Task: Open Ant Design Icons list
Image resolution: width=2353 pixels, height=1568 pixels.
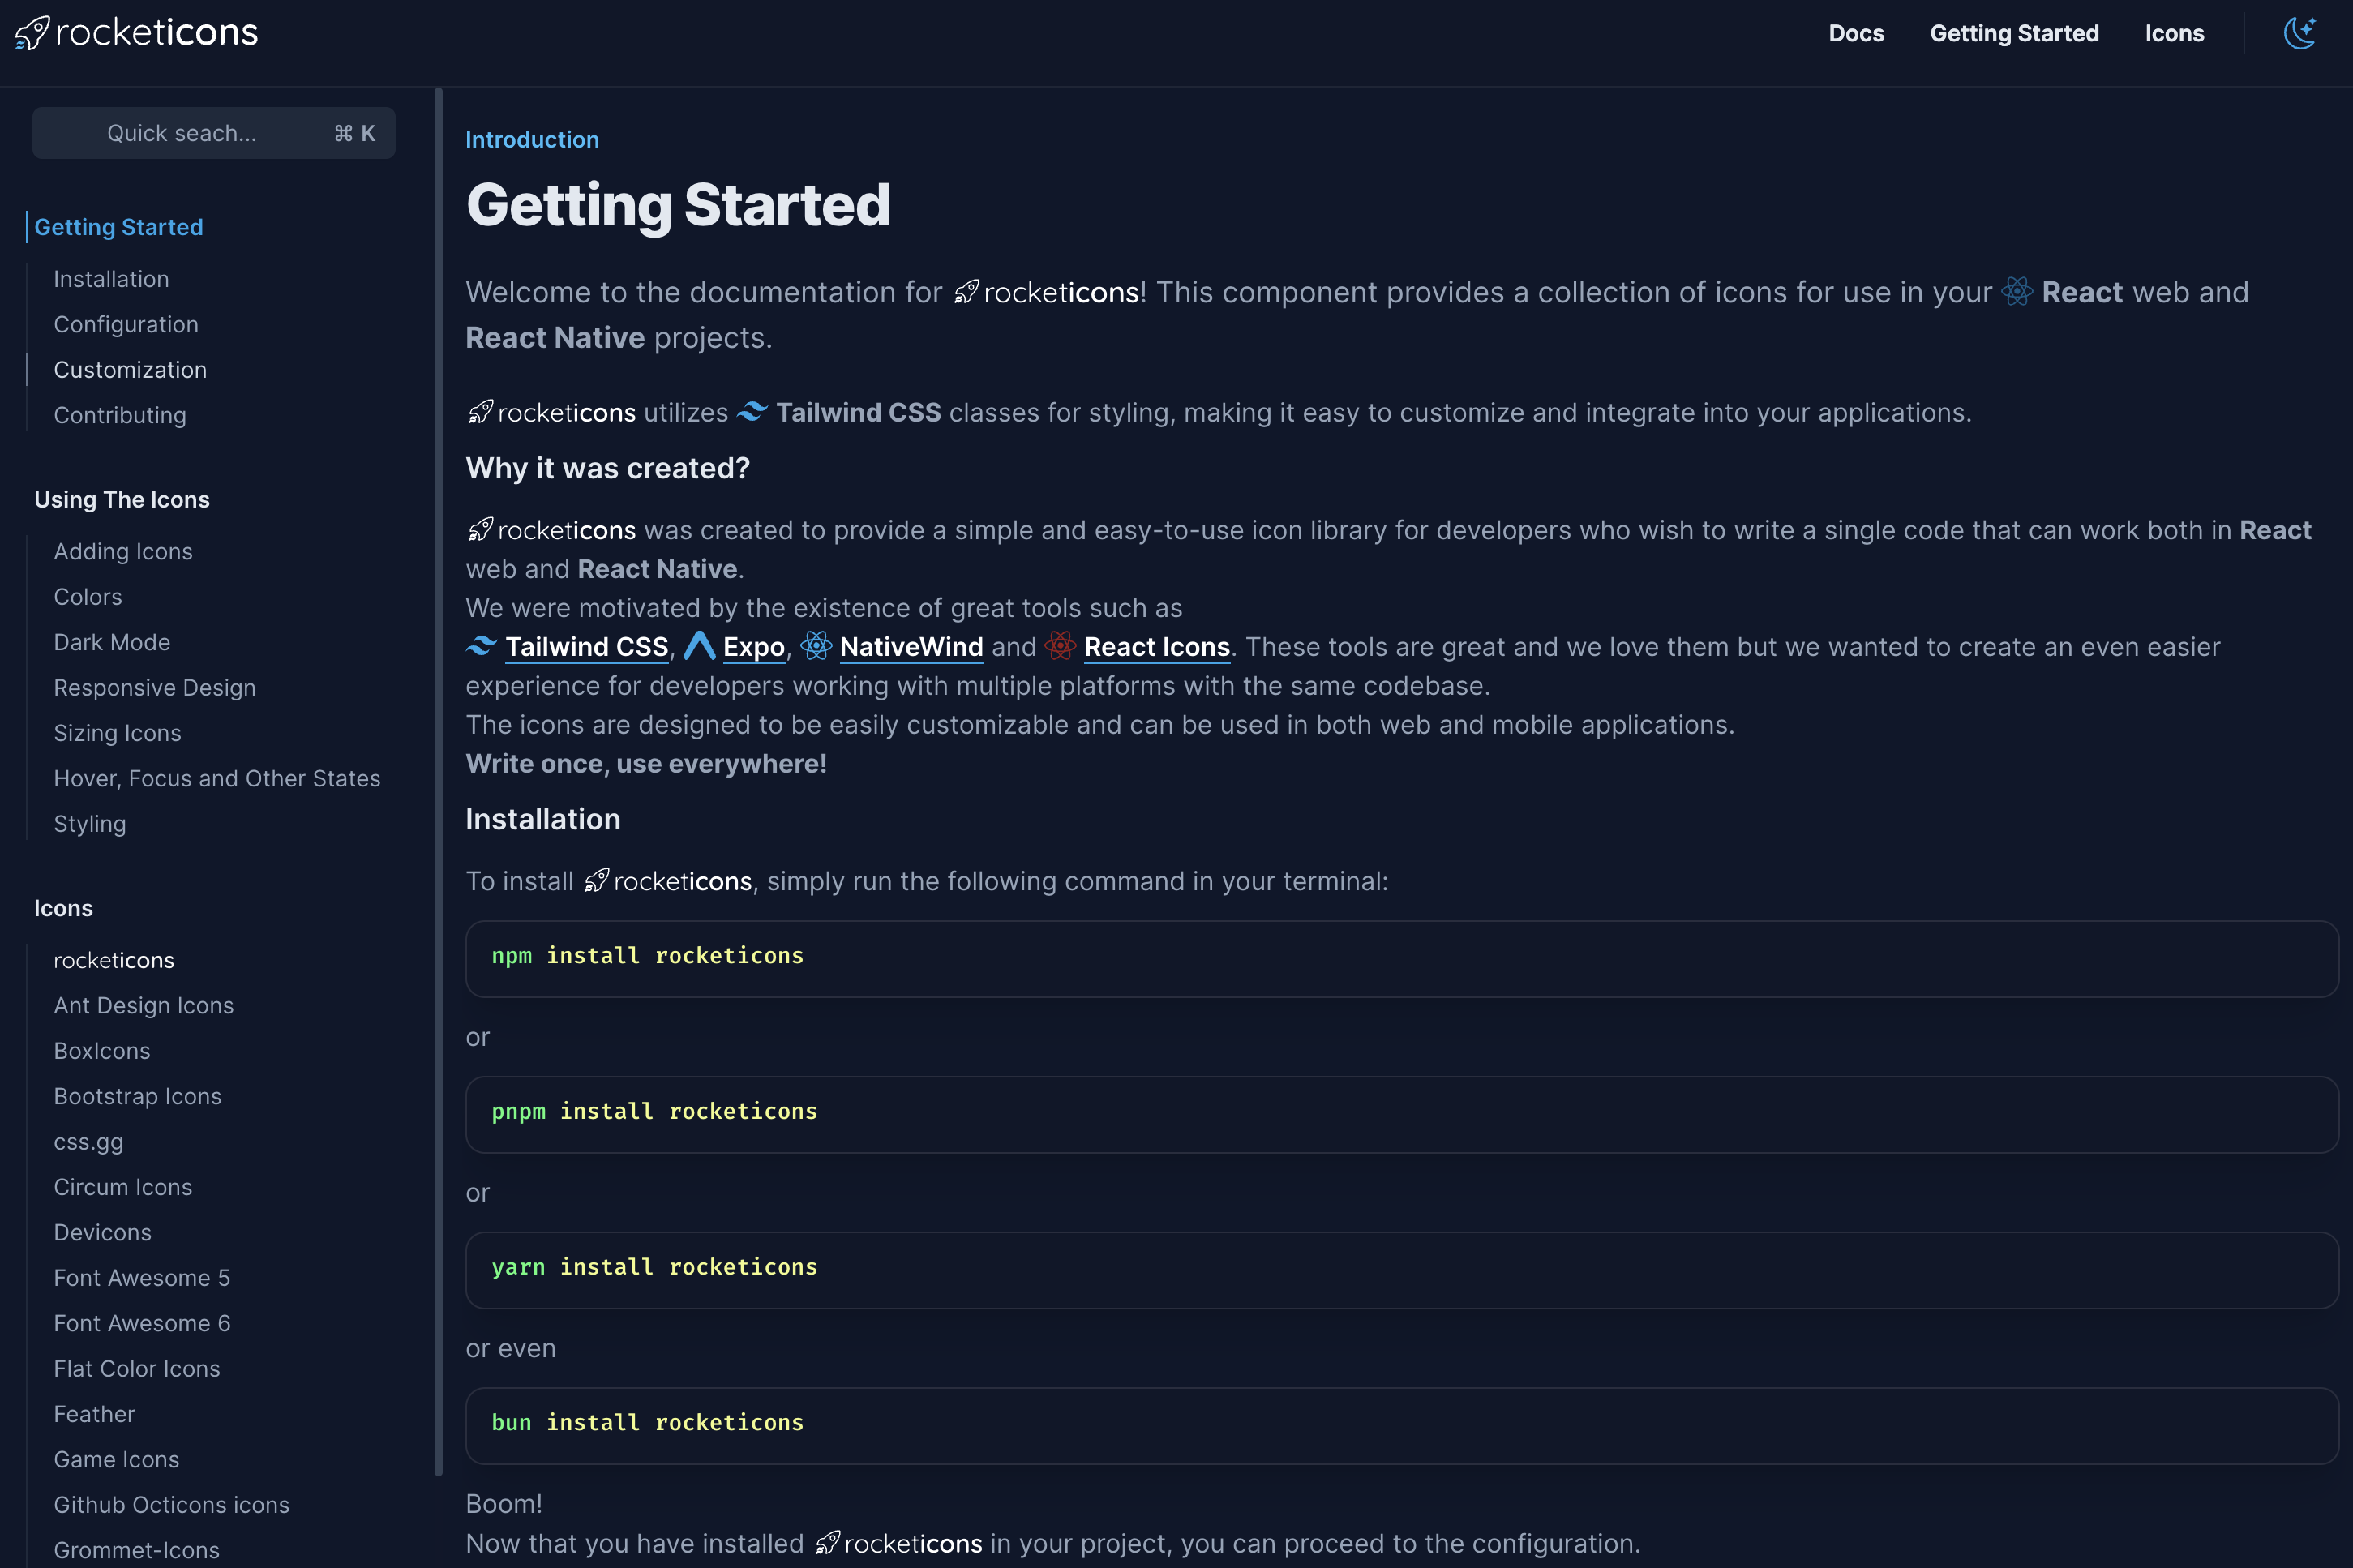Action: click(x=144, y=1005)
